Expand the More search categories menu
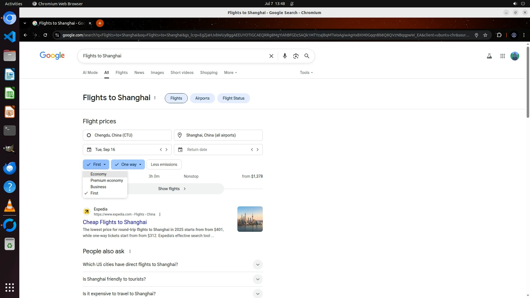This screenshot has height=298, width=530. (x=230, y=73)
